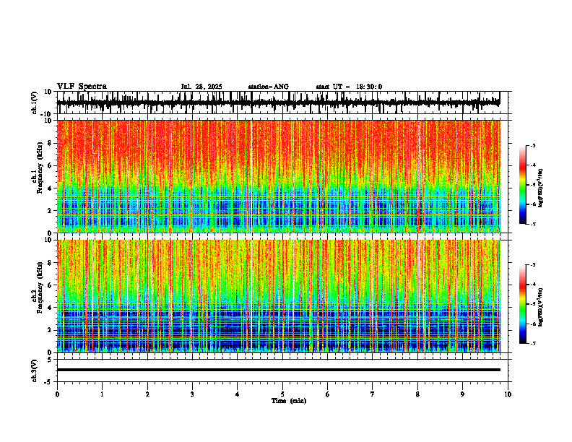Click time axis tick label "5"
This screenshot has height=442, width=572.
(282, 394)
